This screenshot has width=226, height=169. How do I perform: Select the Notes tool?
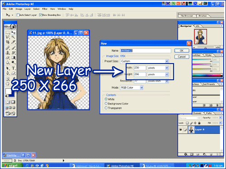click(8, 79)
